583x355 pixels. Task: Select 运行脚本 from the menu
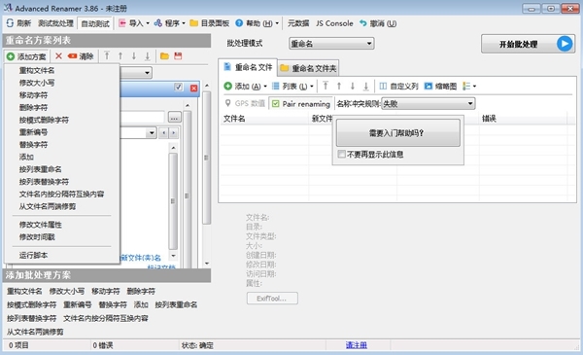coord(62,255)
